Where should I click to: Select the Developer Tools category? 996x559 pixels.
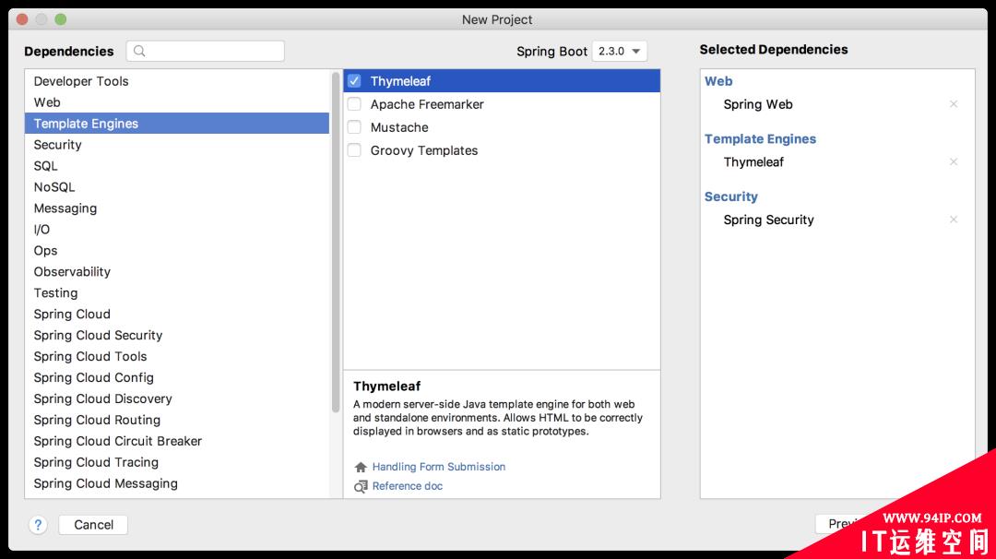point(177,81)
